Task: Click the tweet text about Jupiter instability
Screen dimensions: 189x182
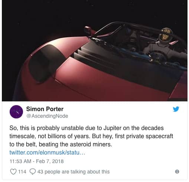Action: click(x=91, y=136)
